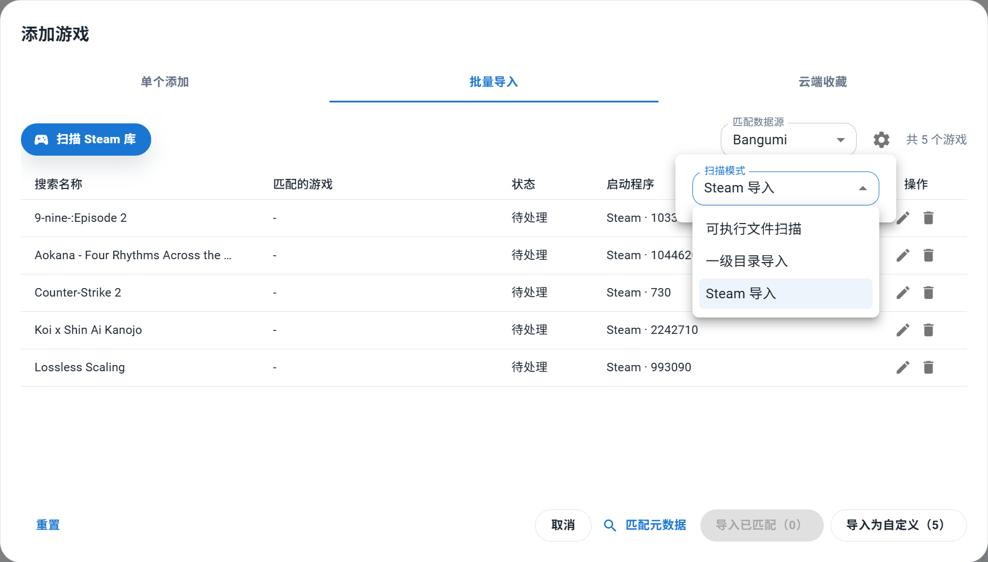Select 一级目录导入 option
Screen dimensions: 988x562
tap(785, 261)
